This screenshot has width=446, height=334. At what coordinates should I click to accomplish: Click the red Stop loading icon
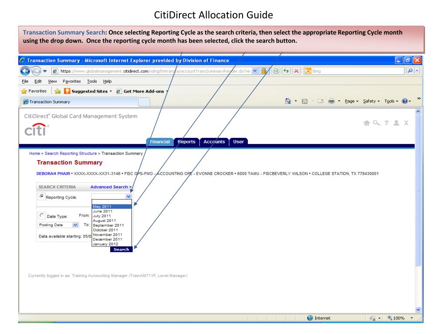tap(296, 71)
